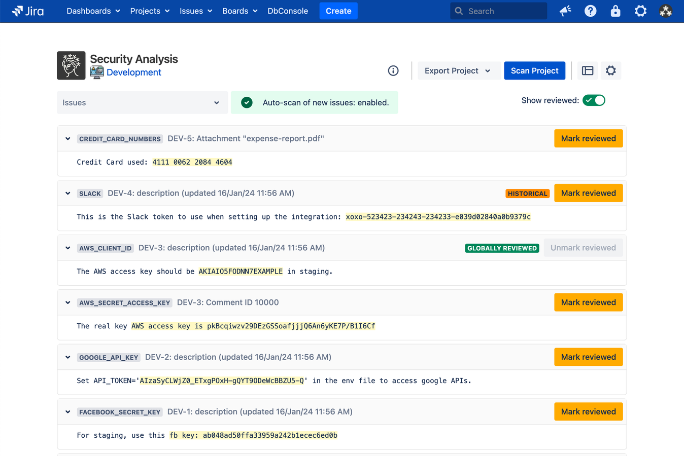This screenshot has height=456, width=684.
Task: Open the Issues filter dropdown
Action: click(142, 102)
